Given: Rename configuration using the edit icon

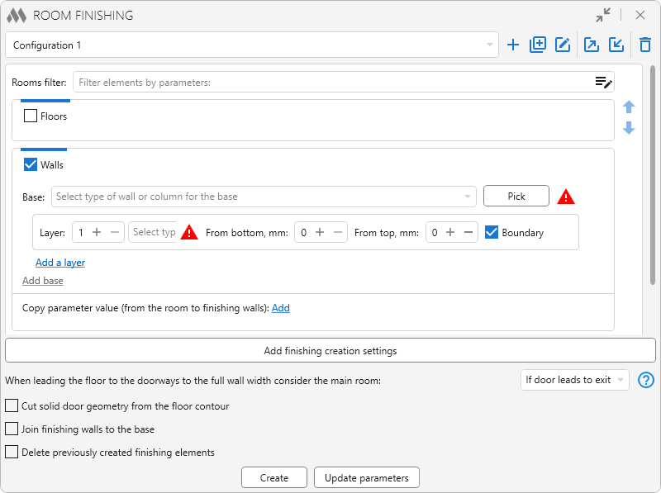Looking at the screenshot, I should point(563,45).
